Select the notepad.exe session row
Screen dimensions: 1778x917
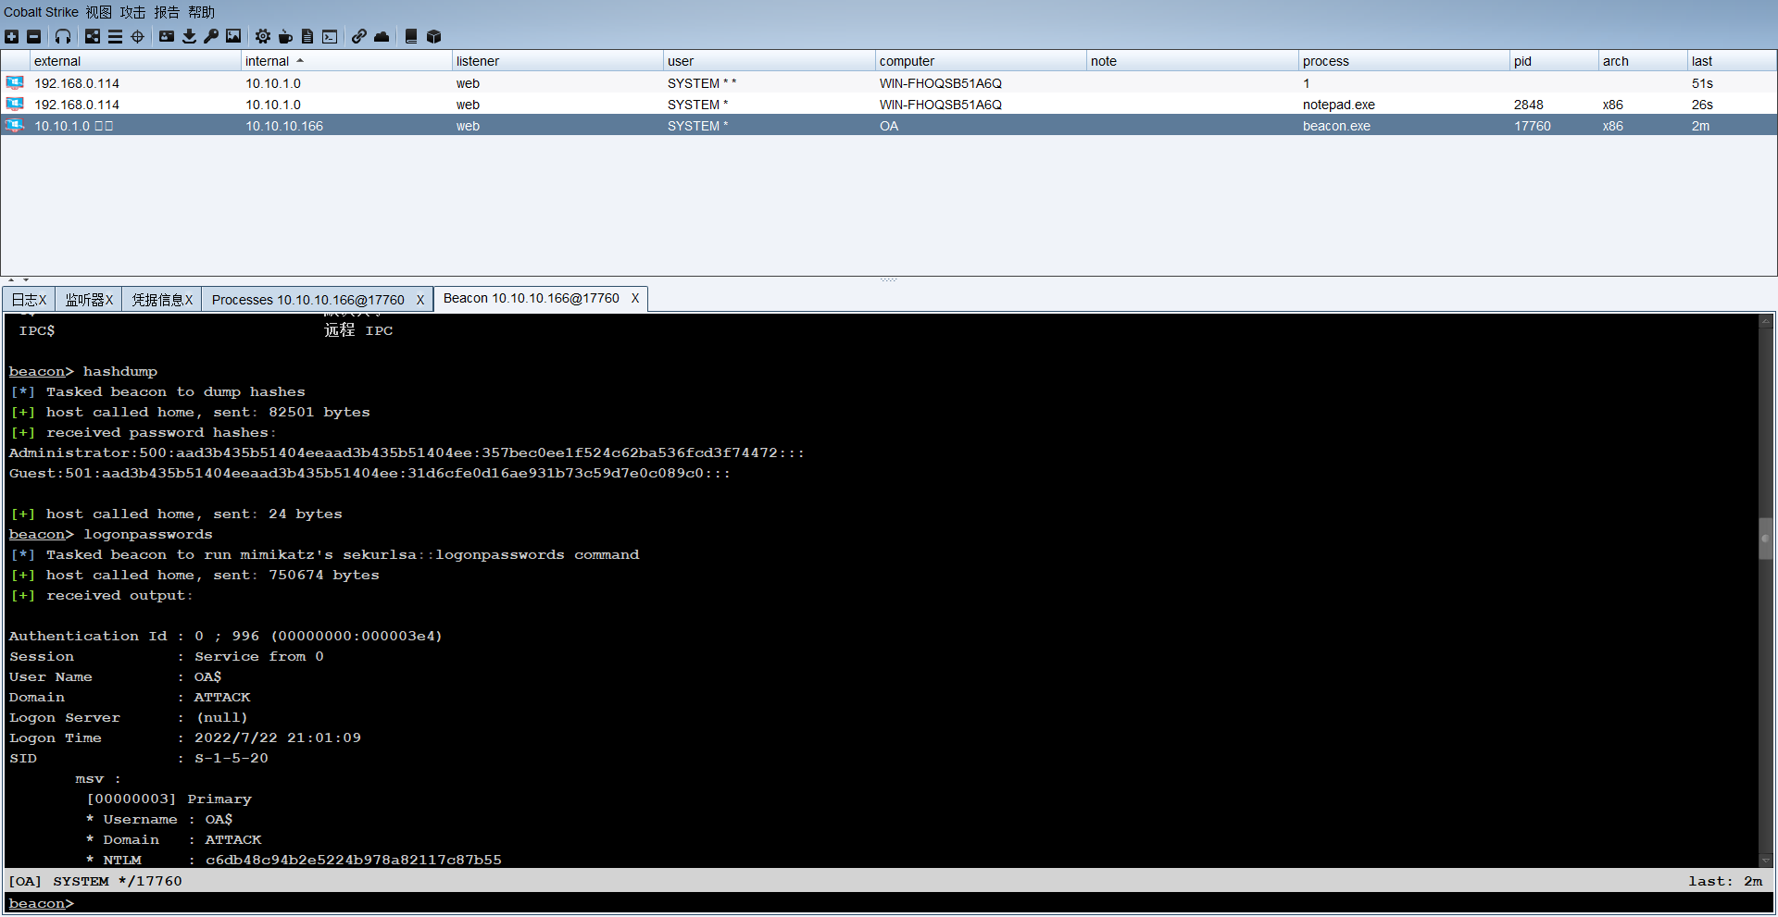tap(889, 105)
